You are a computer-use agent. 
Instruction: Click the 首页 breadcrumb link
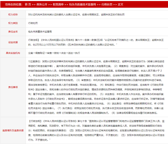coord(28,4)
